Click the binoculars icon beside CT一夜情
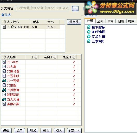This screenshot has width=137, height=133. [x=4, y=81]
